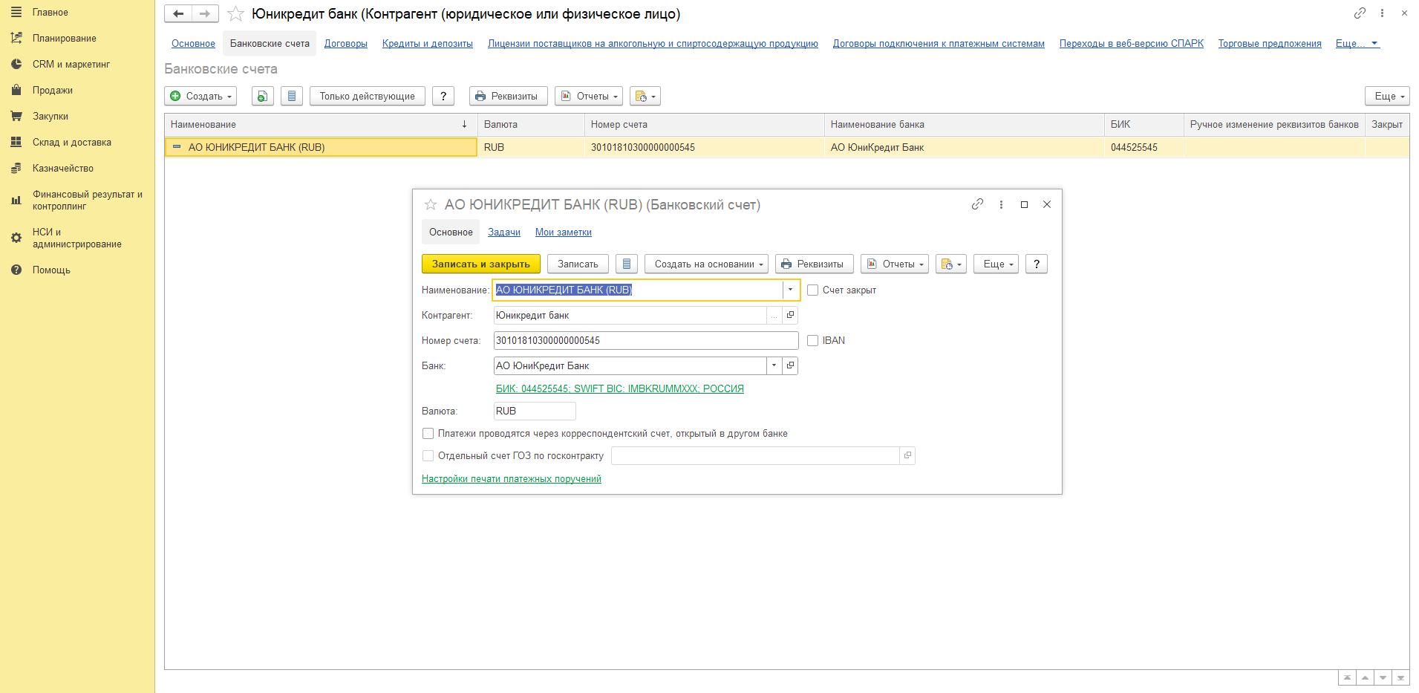Open CRM и маркетинг section icon

tap(16, 65)
